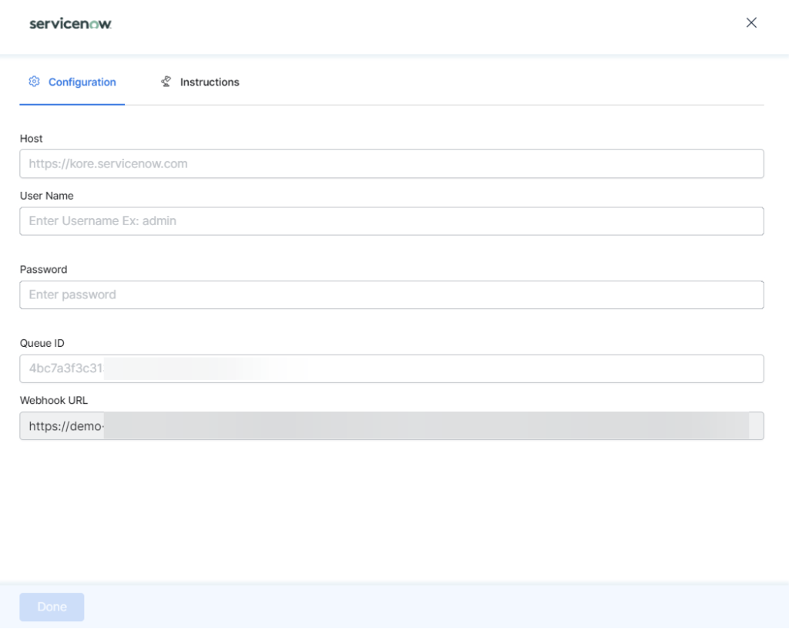Focus the Host input field
Image resolution: width=789 pixels, height=629 pixels.
point(391,163)
